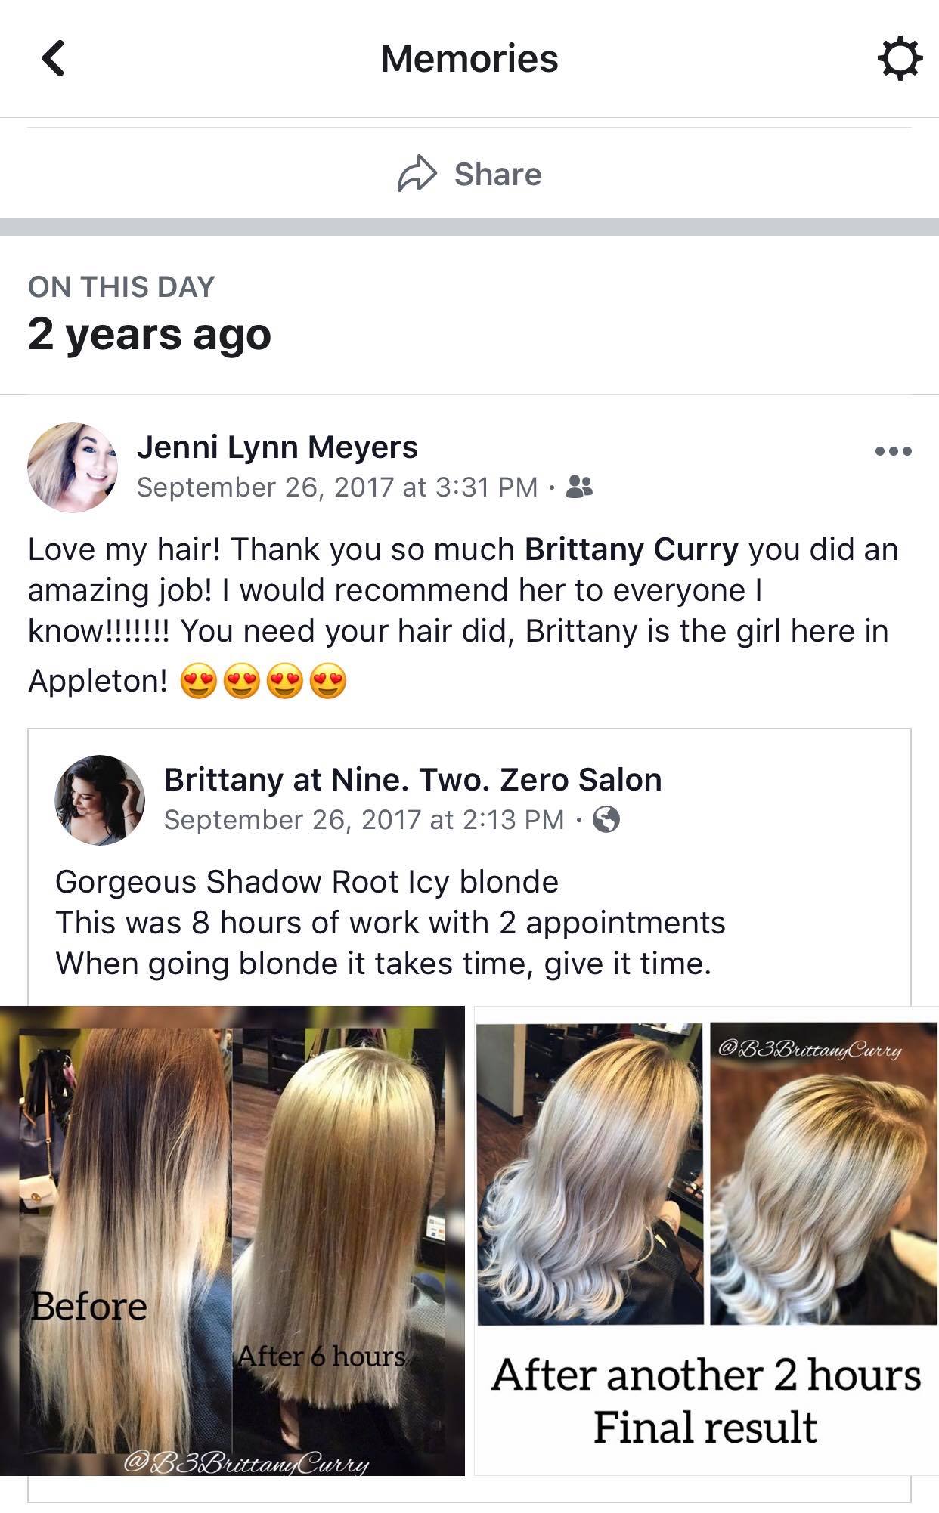Click the September 26, 2017 at 3:31 PM timestamp
This screenshot has height=1513, width=939.
tap(337, 487)
